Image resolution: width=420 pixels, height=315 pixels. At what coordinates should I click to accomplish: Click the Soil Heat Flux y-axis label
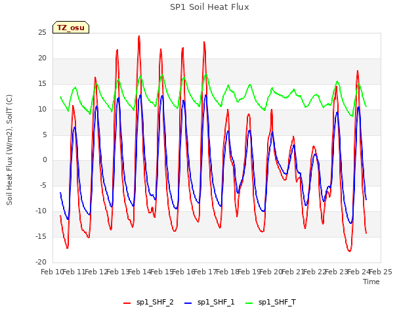9,150
